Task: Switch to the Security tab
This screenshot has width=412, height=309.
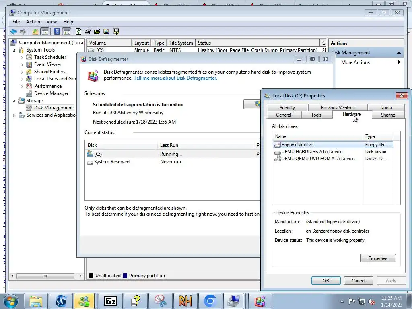Action: tap(287, 108)
